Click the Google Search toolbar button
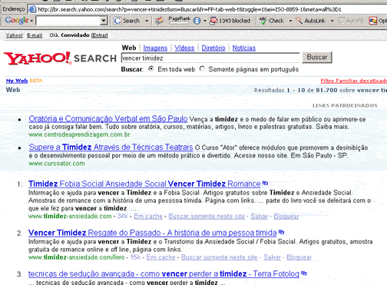The width and height of the screenshot is (387, 285). click(127, 21)
